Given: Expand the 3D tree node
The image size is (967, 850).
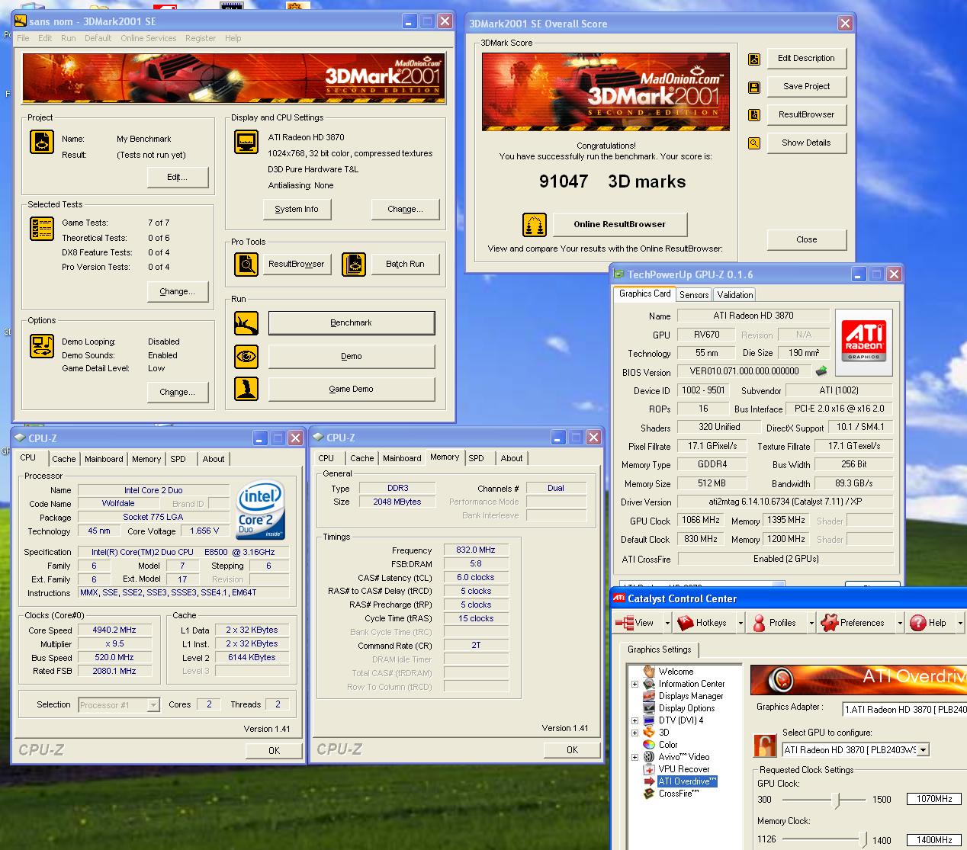Looking at the screenshot, I should coord(634,733).
